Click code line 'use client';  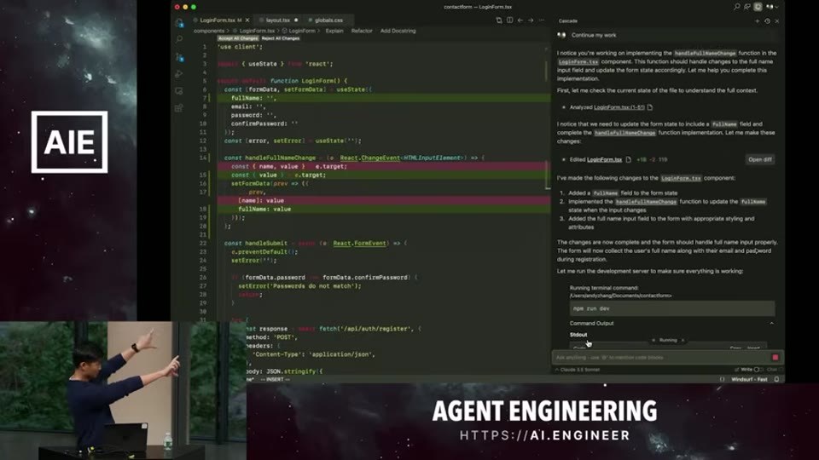(x=240, y=47)
